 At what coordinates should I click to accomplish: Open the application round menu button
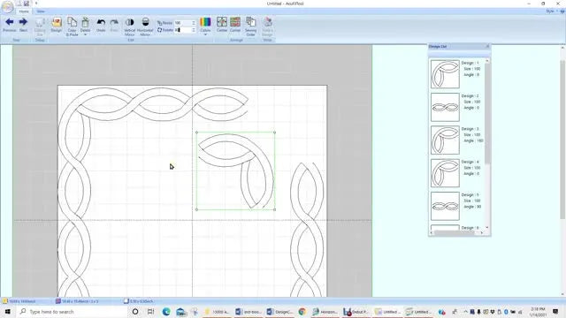pos(7,7)
